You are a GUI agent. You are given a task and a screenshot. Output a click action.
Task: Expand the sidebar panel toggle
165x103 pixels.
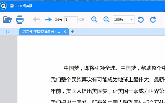pos(8,32)
